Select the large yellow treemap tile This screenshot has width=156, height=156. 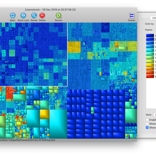tap(45, 114)
